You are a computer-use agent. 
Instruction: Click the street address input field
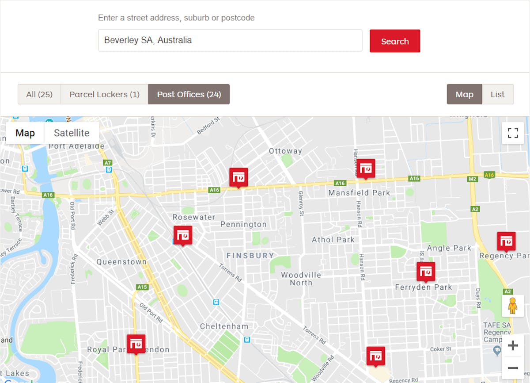pyautogui.click(x=230, y=40)
